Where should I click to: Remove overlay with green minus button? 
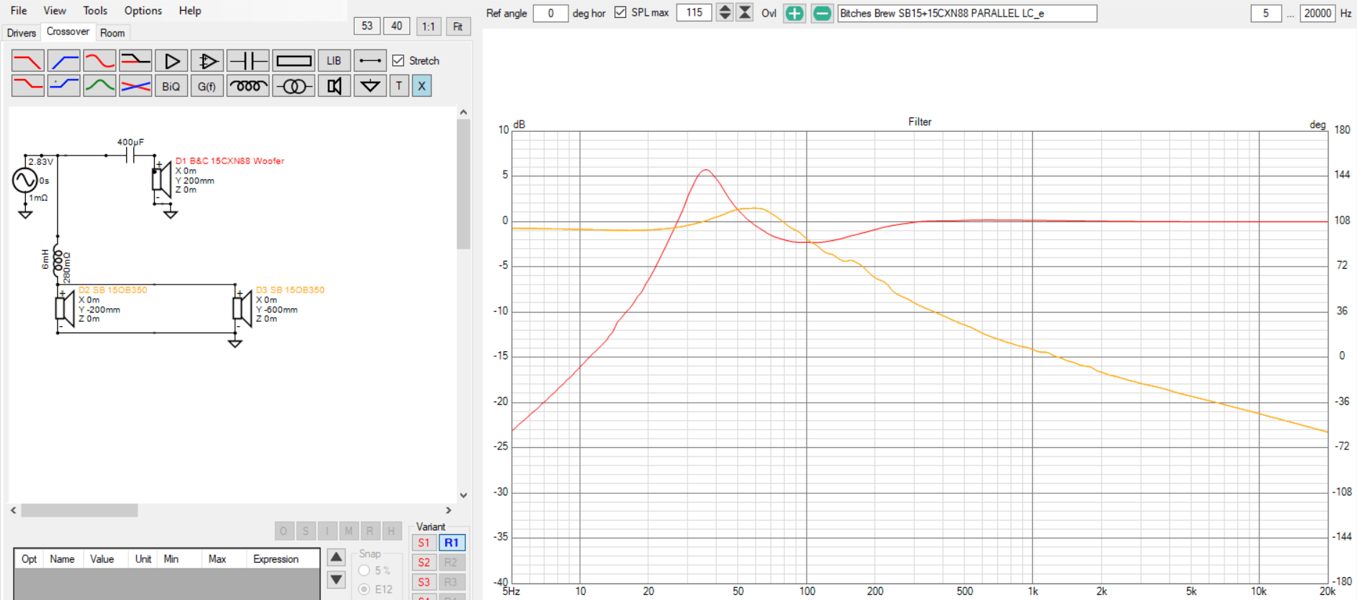pos(822,13)
